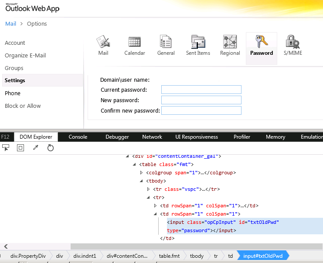Switch to the Emulation tab
The height and width of the screenshot is (263, 323).
(x=312, y=137)
